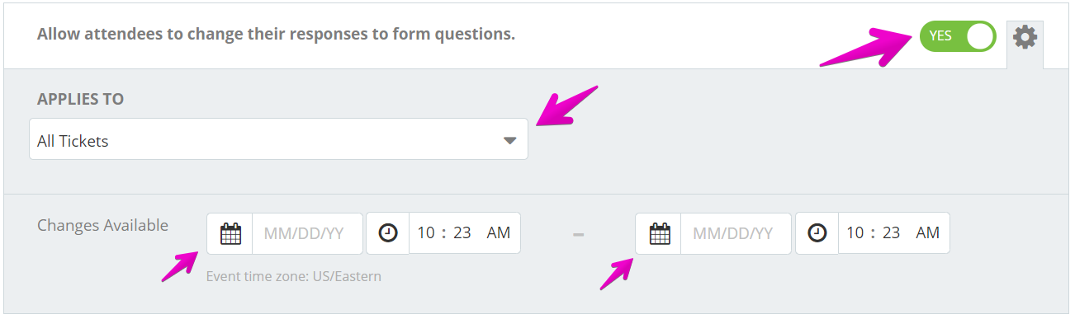The height and width of the screenshot is (319, 1075).
Task: Click the Allow attendees to change responses heading
Action: 277,35
